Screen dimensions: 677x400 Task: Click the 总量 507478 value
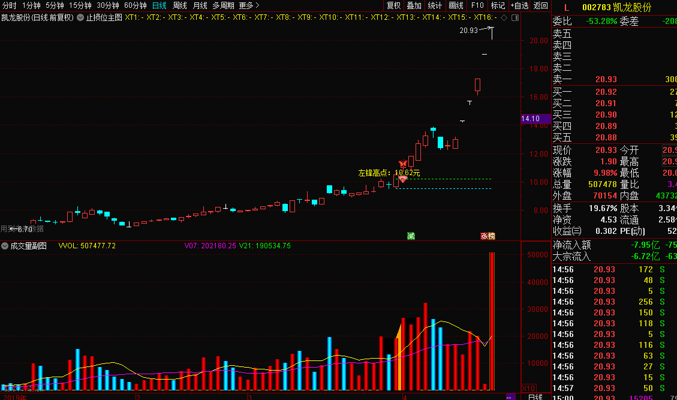[602, 185]
